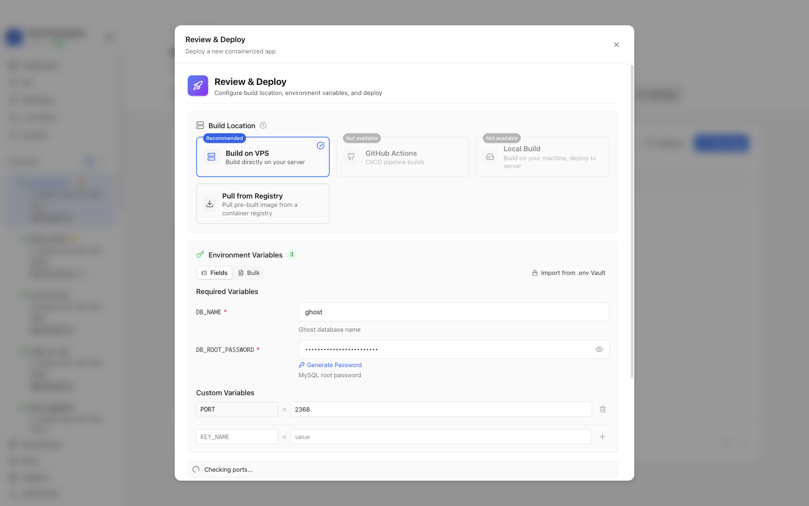
Task: Click the Custom Variables heading
Action: [x=225, y=393]
